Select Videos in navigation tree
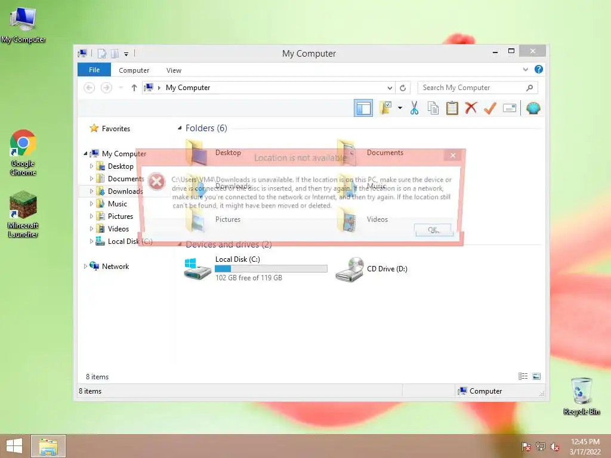The width and height of the screenshot is (611, 458). tap(118, 228)
